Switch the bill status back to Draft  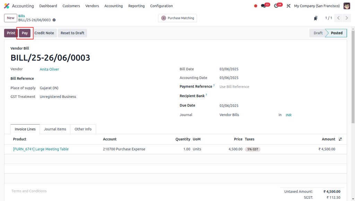tap(318, 33)
